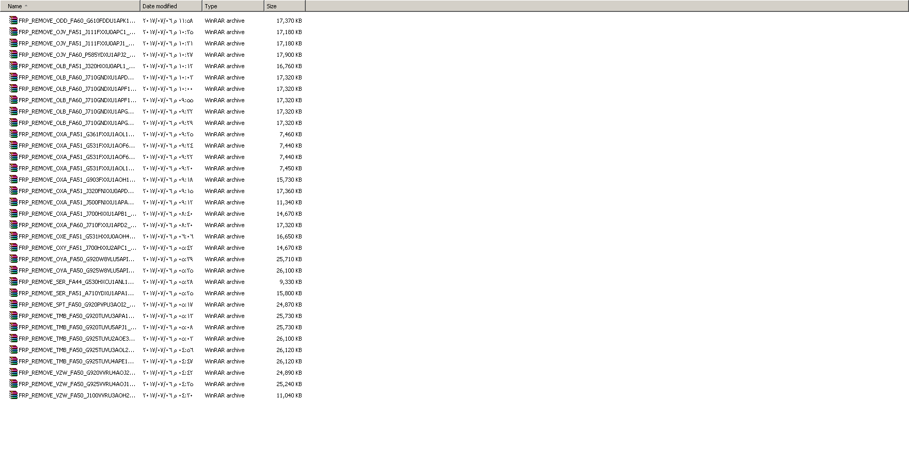Select archive icon for OXA_FA51_G531FXXU1AOL1
The height and width of the screenshot is (463, 909).
click(13, 168)
